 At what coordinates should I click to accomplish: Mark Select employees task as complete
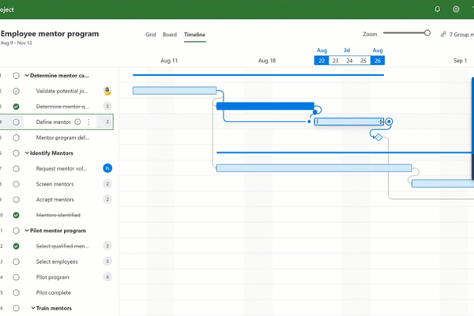coord(17,261)
